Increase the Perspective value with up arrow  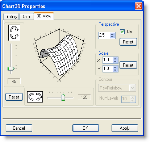[112, 34]
